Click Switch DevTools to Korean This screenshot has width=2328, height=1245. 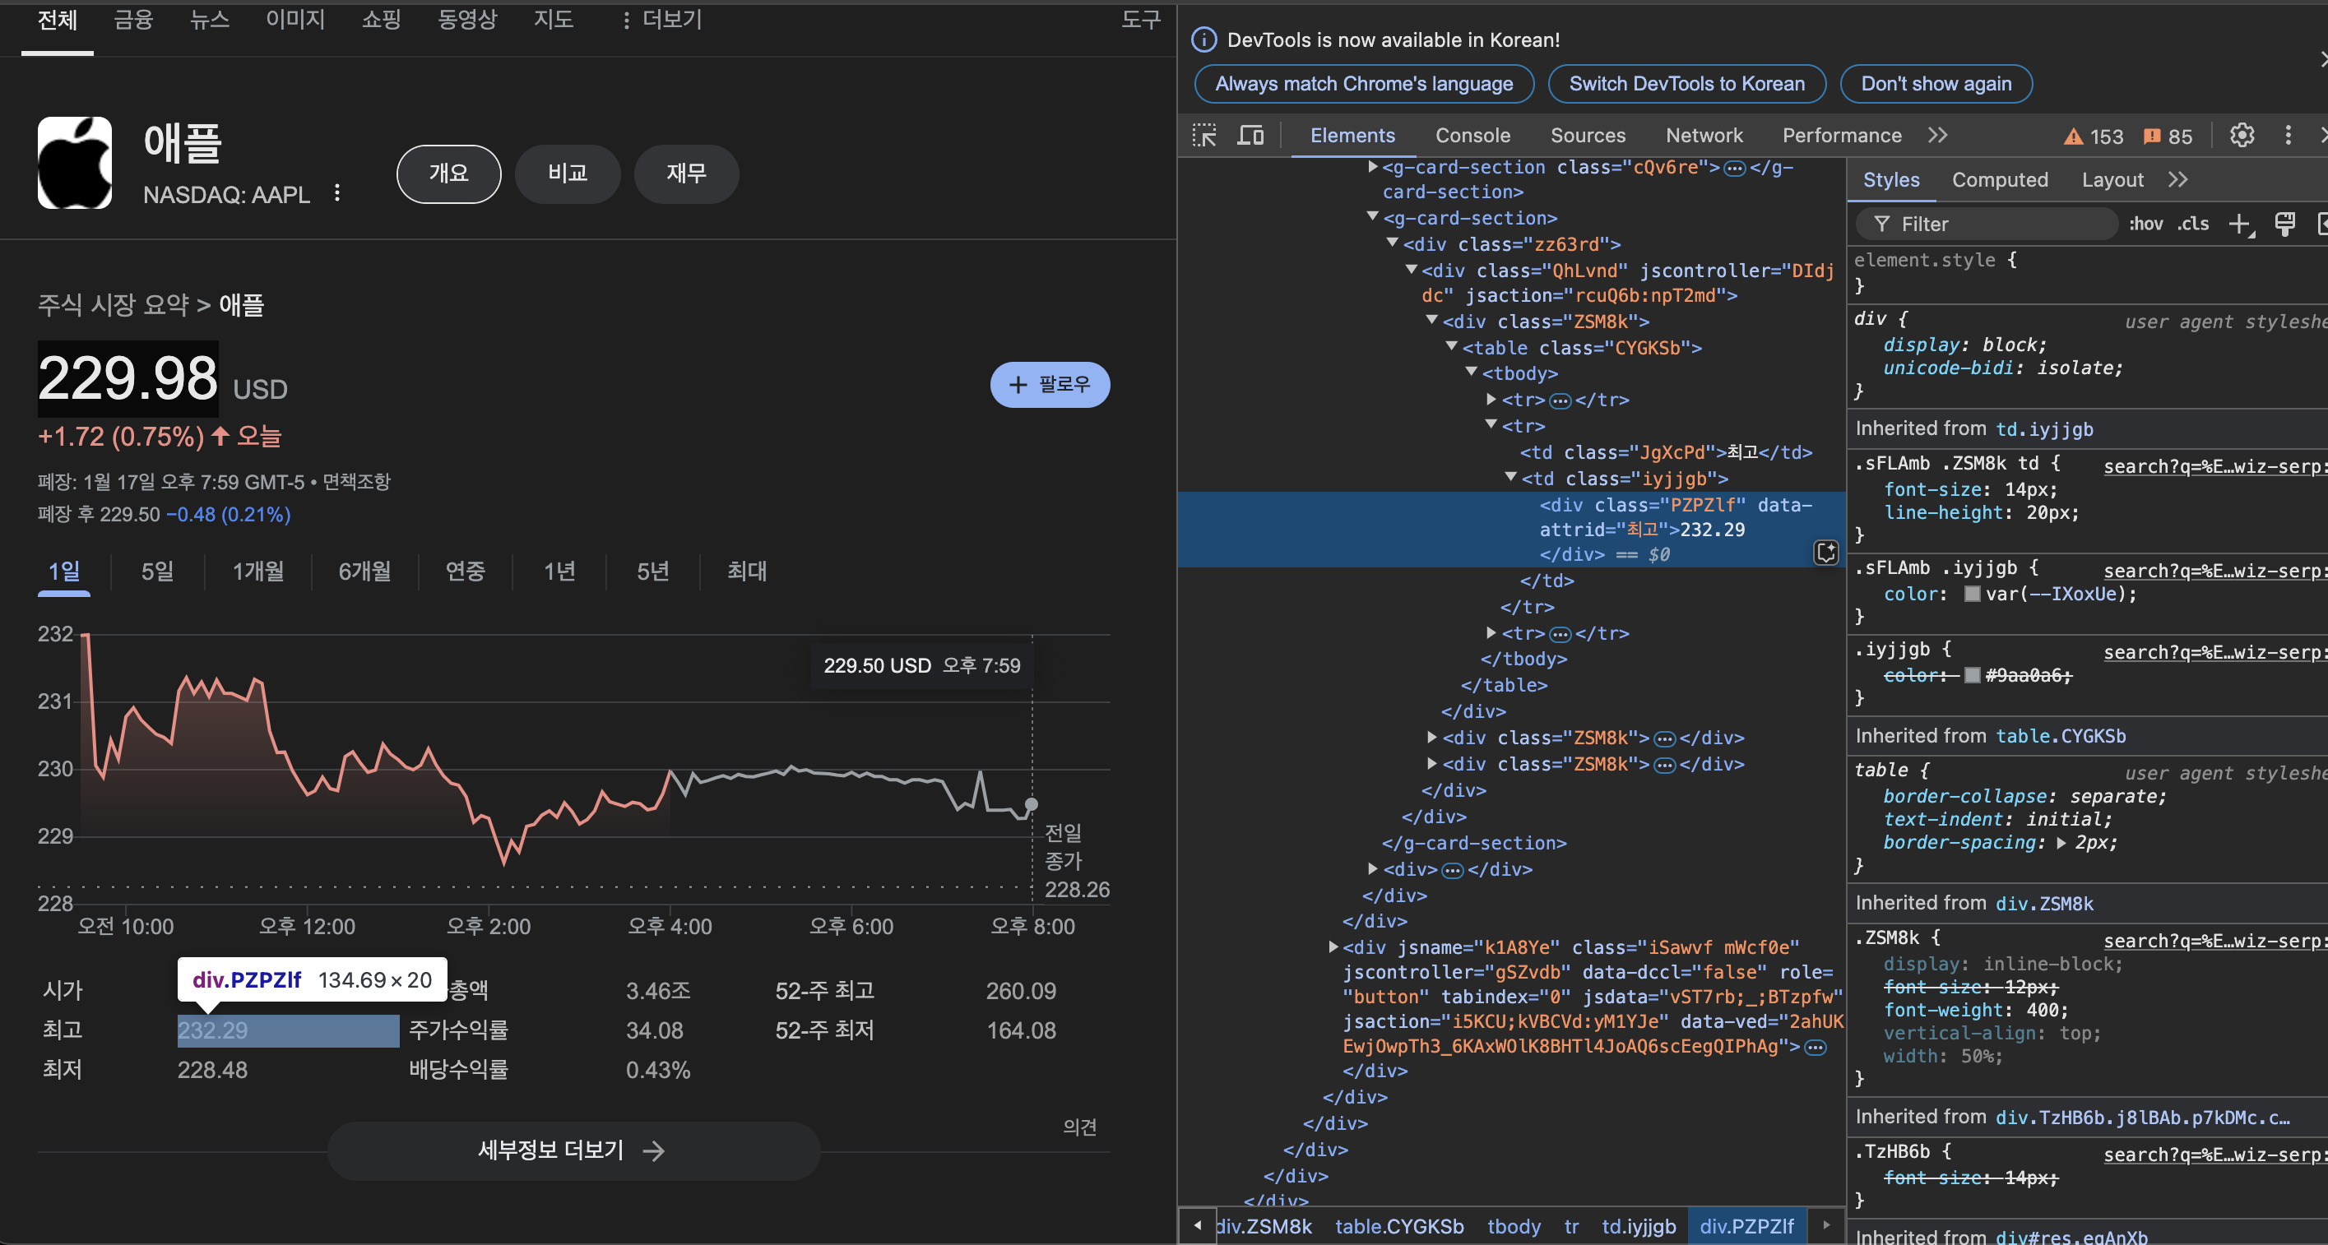[1686, 84]
